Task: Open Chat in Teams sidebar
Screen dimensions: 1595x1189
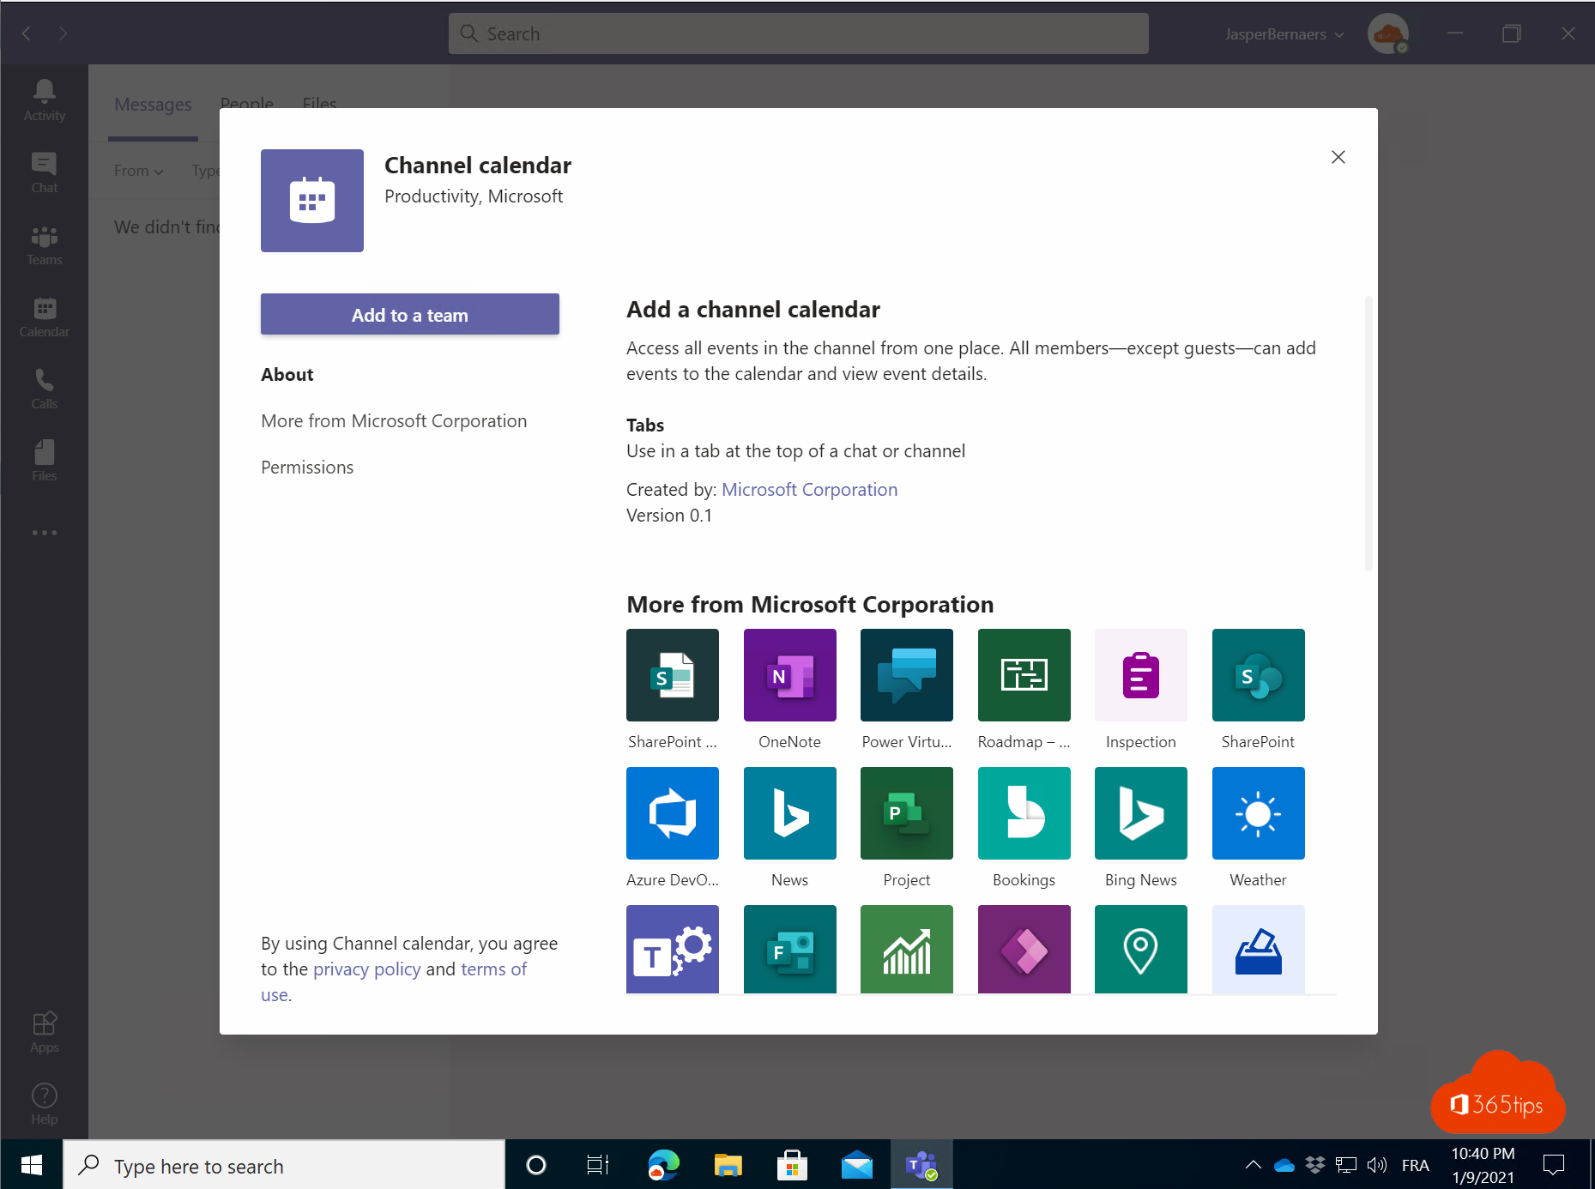Action: (x=45, y=172)
